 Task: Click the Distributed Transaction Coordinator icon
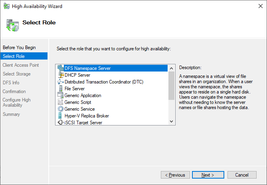61,82
